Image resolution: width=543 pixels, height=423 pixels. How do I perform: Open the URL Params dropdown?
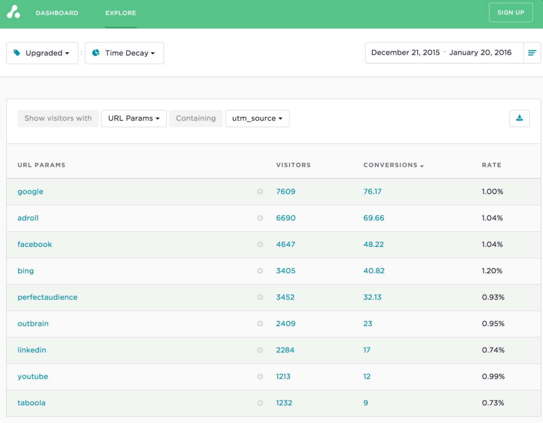point(134,119)
